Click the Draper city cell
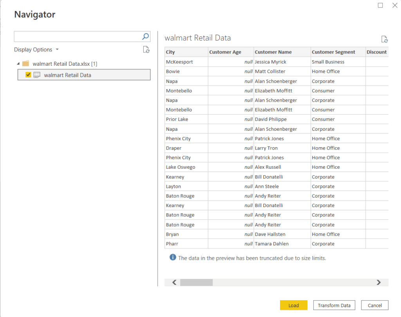This screenshot has width=401, height=317. [186, 148]
